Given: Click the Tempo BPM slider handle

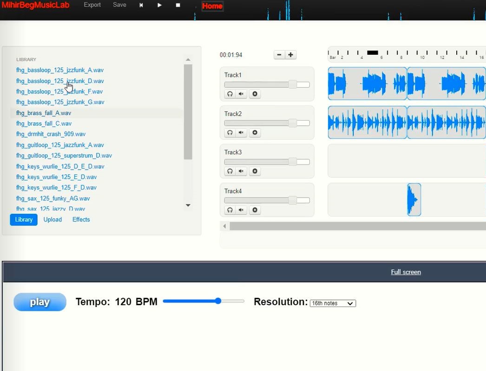Looking at the screenshot, I should click(x=218, y=301).
